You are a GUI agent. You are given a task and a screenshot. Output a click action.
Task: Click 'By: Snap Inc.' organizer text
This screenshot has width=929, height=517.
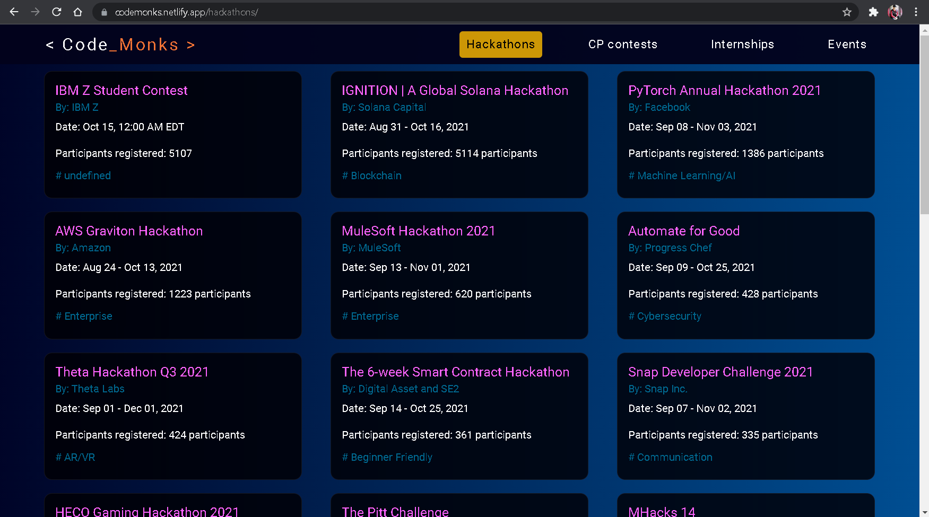658,389
